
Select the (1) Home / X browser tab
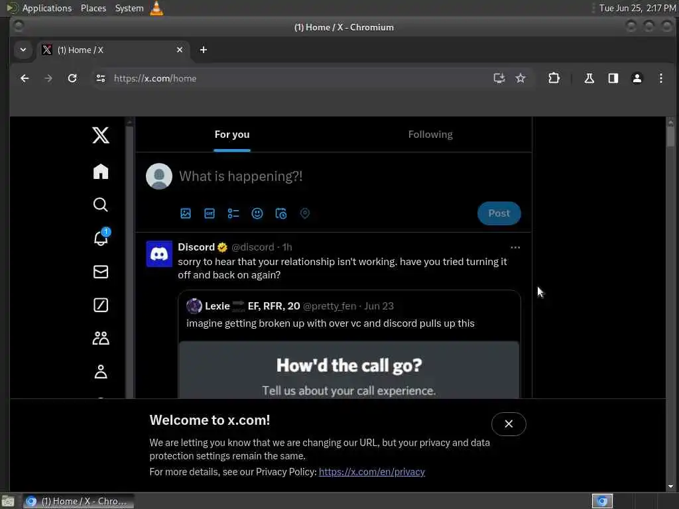point(112,50)
